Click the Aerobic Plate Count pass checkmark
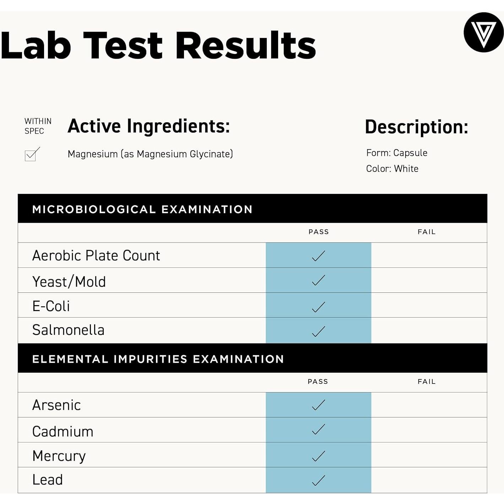Image resolution: width=504 pixels, height=504 pixels. coord(318,256)
